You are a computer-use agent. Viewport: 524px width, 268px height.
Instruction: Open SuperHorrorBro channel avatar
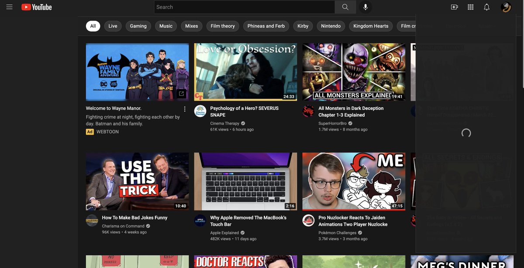point(308,111)
